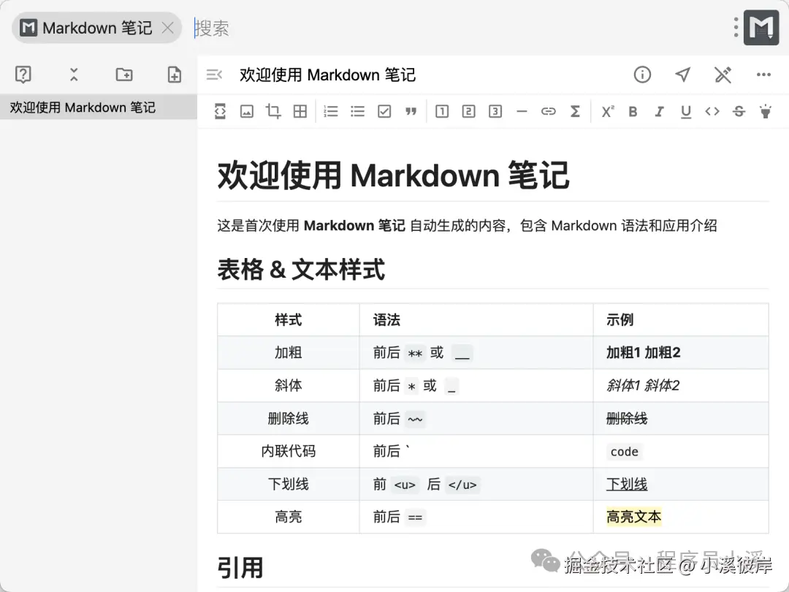Click the 斜体 table cell
The image size is (789, 592).
(289, 386)
